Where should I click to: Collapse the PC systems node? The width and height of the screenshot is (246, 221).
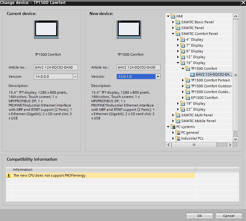[168, 127]
